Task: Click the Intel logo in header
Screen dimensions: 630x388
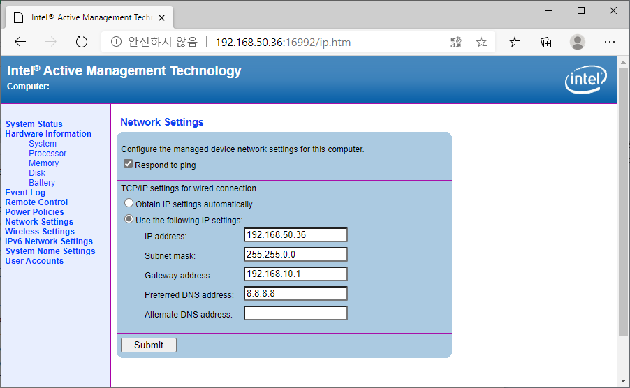Action: [586, 80]
